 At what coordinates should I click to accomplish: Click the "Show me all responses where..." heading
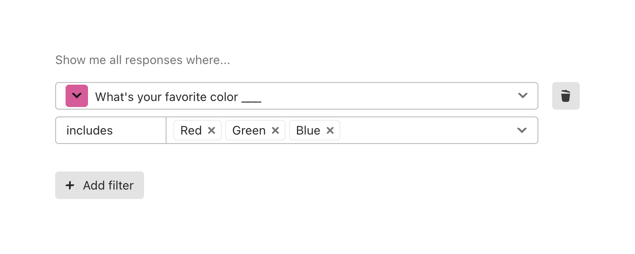click(142, 60)
